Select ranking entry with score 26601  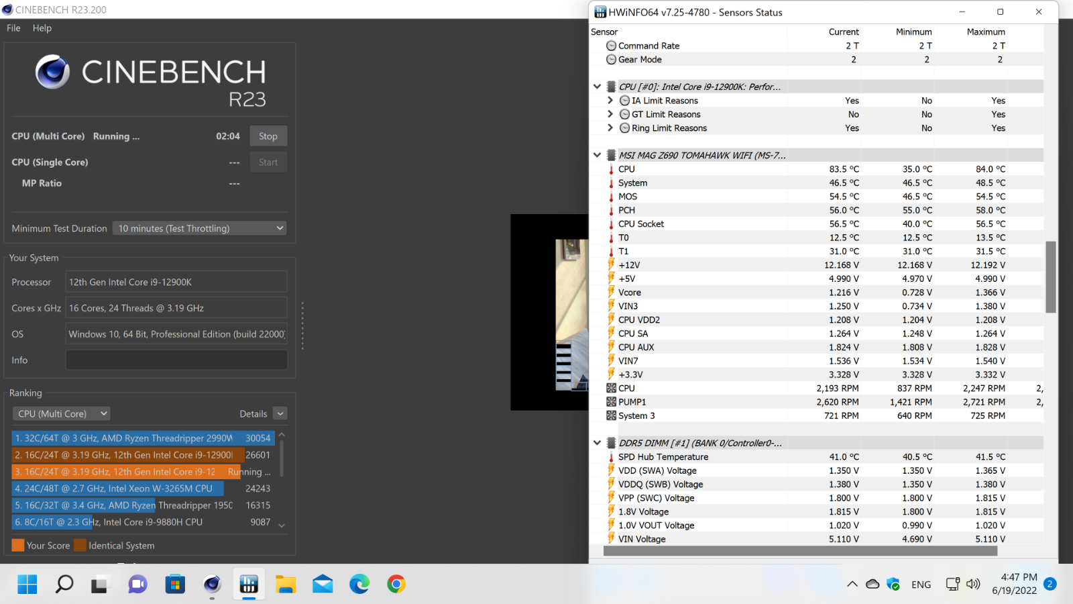click(143, 455)
